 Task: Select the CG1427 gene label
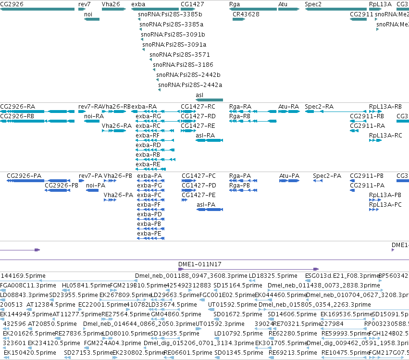pos(192,4)
